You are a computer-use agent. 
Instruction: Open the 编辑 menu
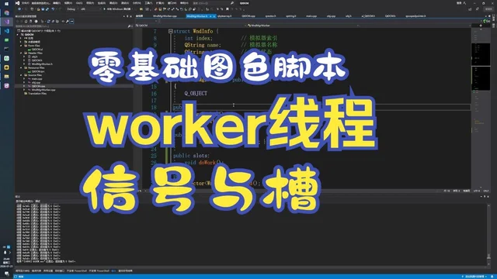pyautogui.click(x=57, y=3)
